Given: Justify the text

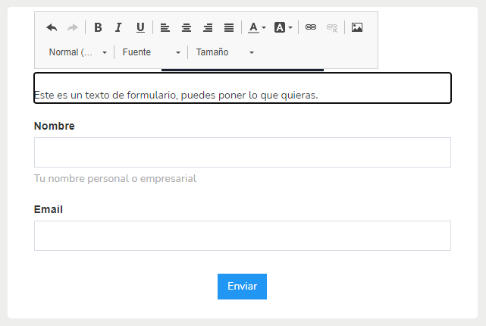Looking at the screenshot, I should tap(229, 27).
